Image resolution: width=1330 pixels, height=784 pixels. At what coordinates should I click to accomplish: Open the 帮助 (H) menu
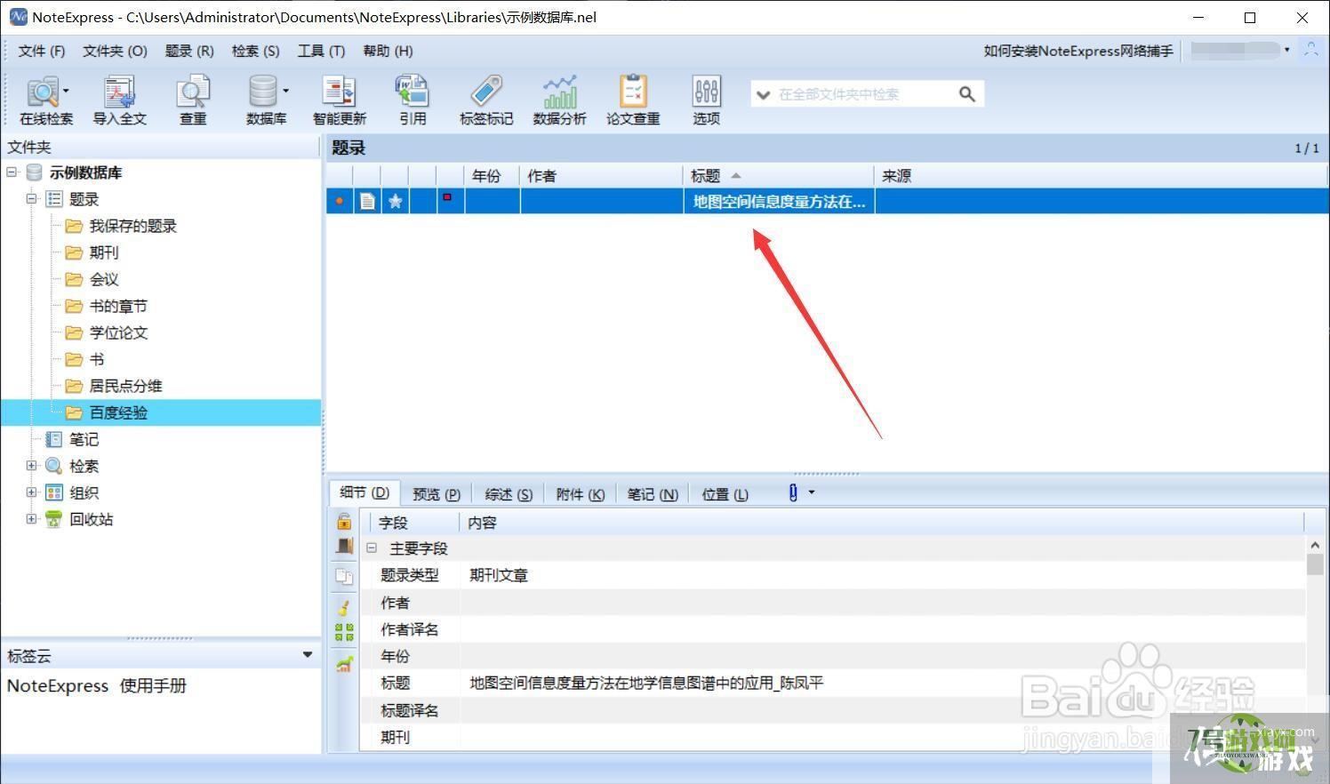pyautogui.click(x=388, y=51)
